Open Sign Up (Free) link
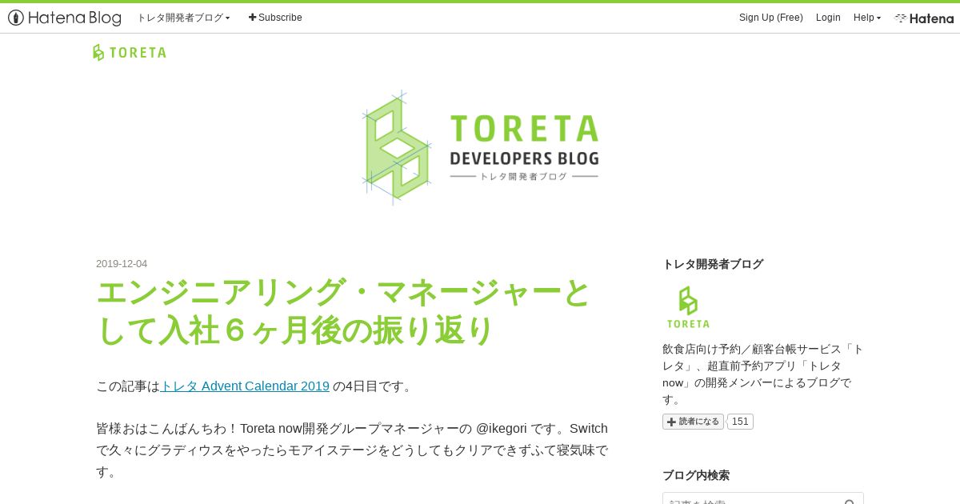This screenshot has height=504, width=960. (x=770, y=18)
